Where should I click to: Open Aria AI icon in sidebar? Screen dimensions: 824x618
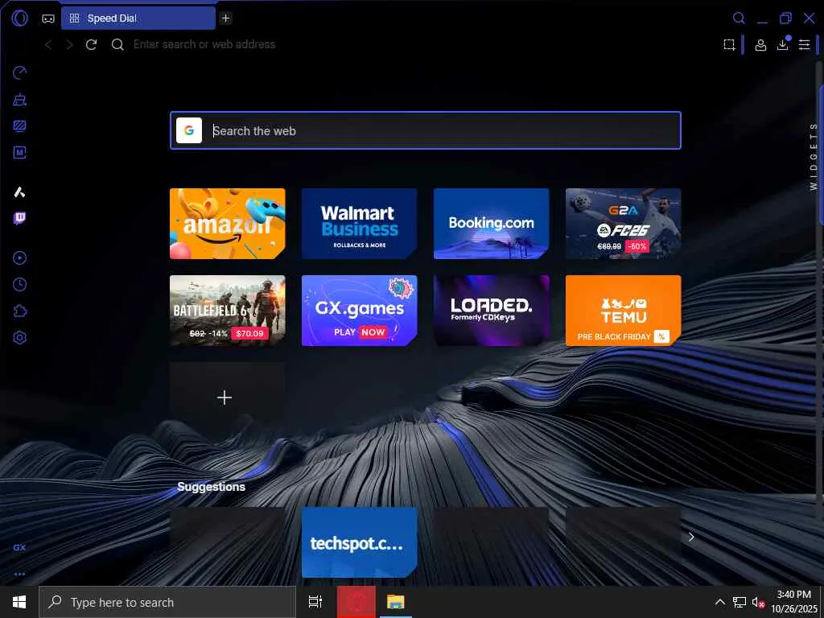pyautogui.click(x=19, y=192)
